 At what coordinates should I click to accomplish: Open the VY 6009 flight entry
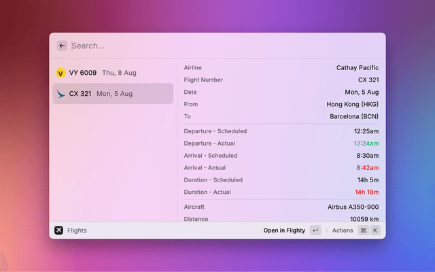[x=113, y=72]
